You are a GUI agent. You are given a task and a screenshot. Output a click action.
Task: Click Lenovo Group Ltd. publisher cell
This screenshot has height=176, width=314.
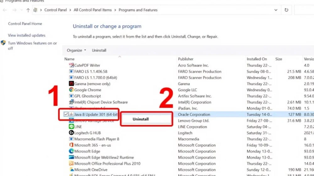pyautogui.click(x=193, y=120)
